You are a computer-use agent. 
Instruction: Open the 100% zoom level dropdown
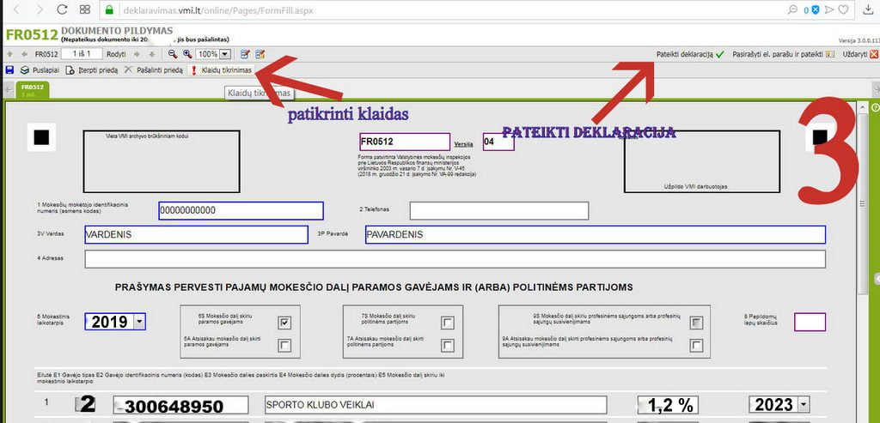[x=224, y=54]
